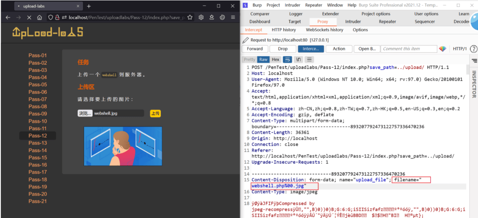Open the Help menu in Burp
Image resolution: width=478 pixels, height=218 pixels.
pyautogui.click(x=352, y=5)
